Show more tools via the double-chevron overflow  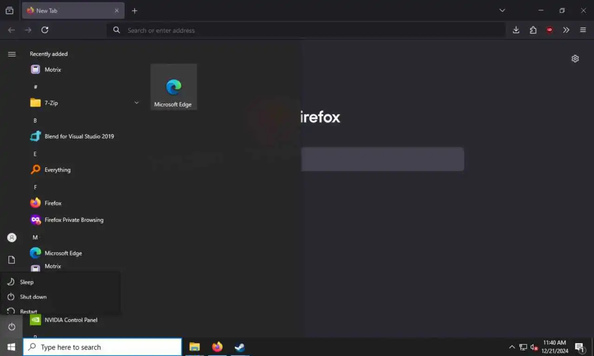(x=566, y=30)
